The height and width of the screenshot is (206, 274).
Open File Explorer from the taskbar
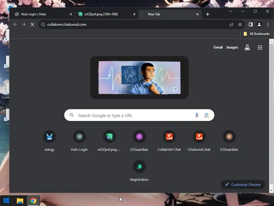click(x=20, y=201)
